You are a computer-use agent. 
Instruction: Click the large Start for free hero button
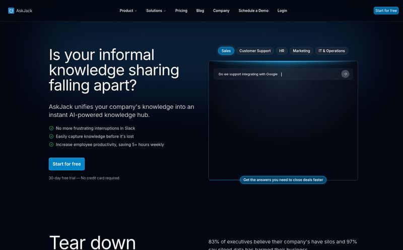coord(66,164)
